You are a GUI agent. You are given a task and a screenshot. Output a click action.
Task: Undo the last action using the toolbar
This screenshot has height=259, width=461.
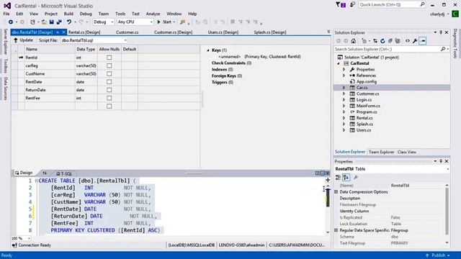(69, 22)
